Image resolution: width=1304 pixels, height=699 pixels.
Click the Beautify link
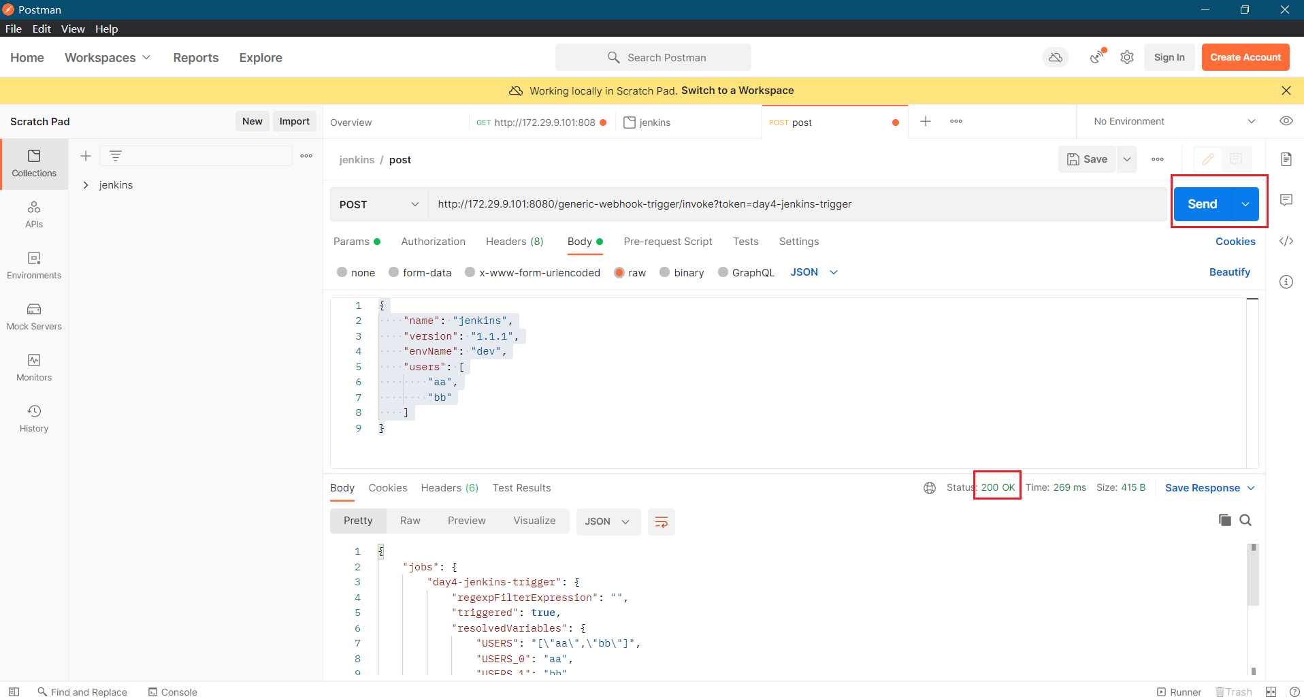click(1230, 272)
